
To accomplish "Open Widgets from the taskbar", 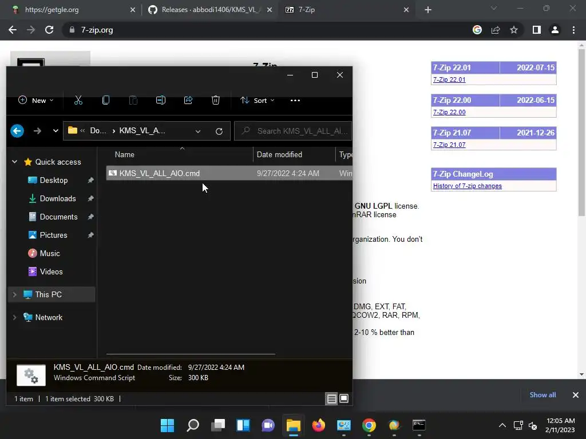I will tap(243, 425).
